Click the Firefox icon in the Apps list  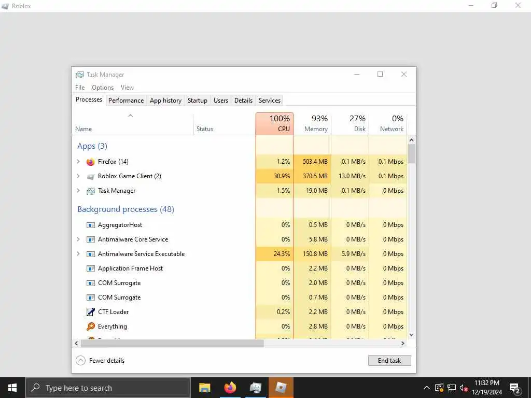click(x=90, y=162)
